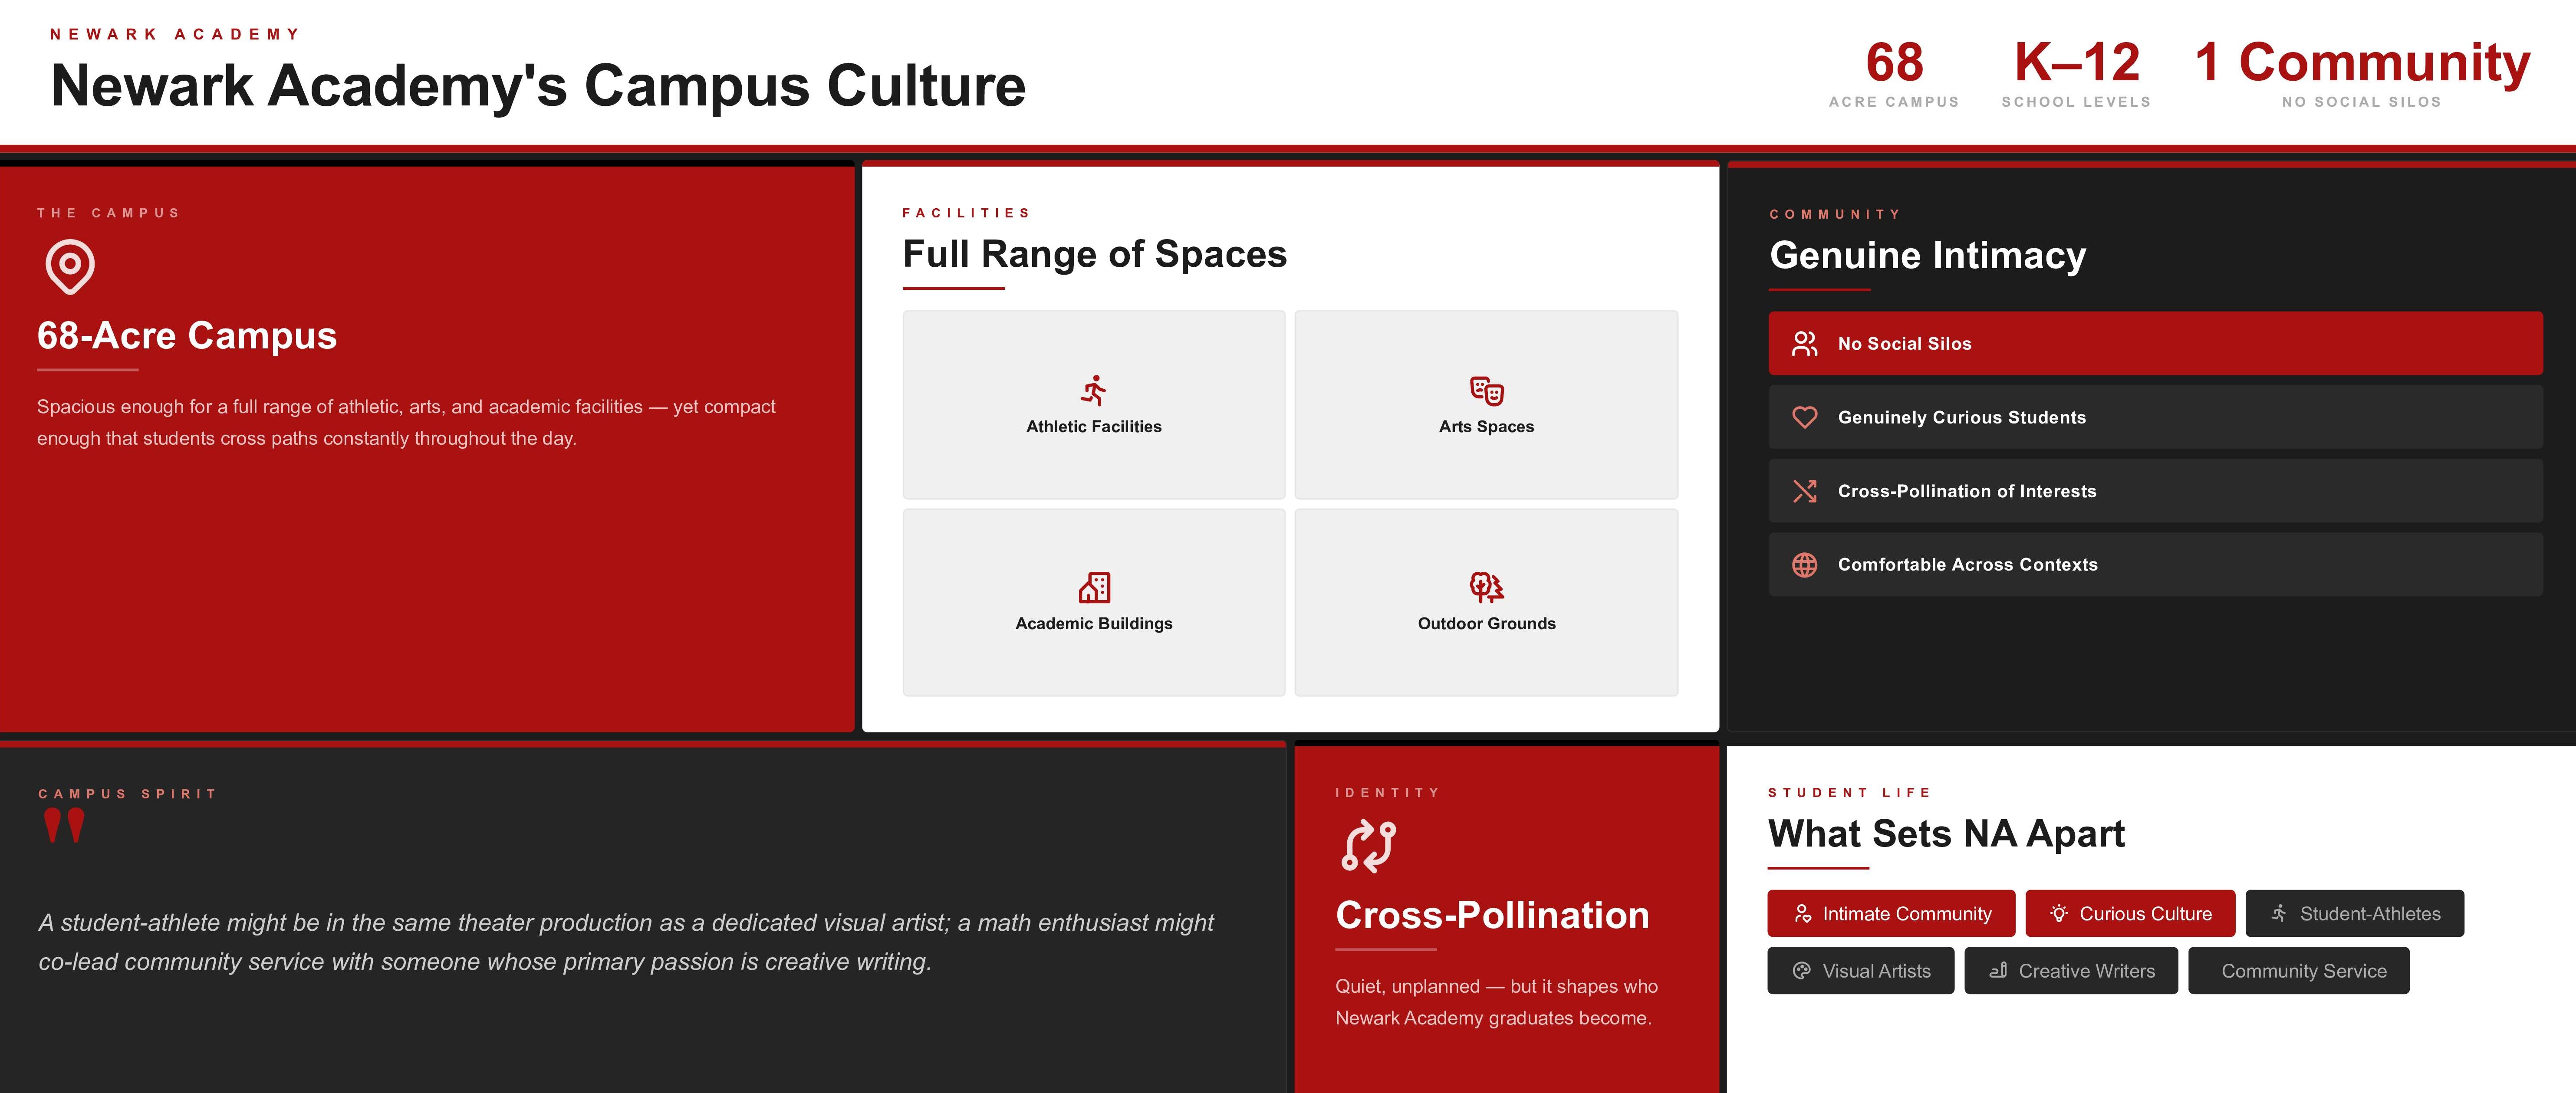2576x1093 pixels.
Task: Click the palette icon in Visual Artists tag
Action: pyautogui.click(x=1802, y=971)
